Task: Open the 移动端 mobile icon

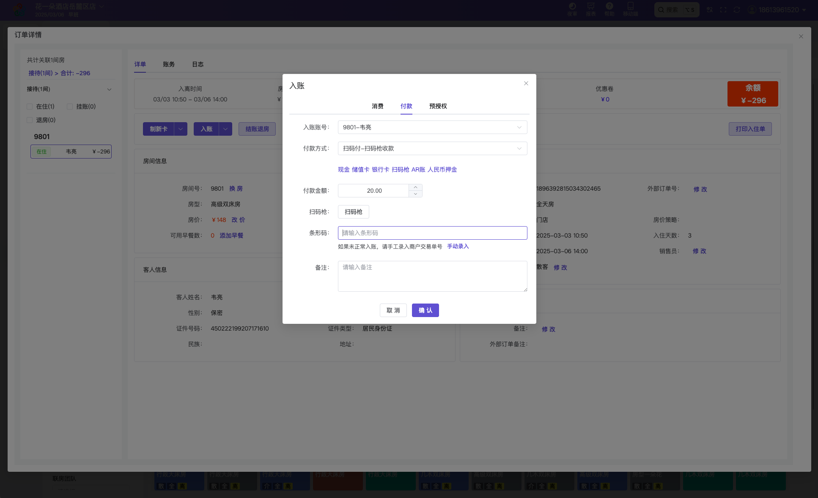Action: (630, 9)
